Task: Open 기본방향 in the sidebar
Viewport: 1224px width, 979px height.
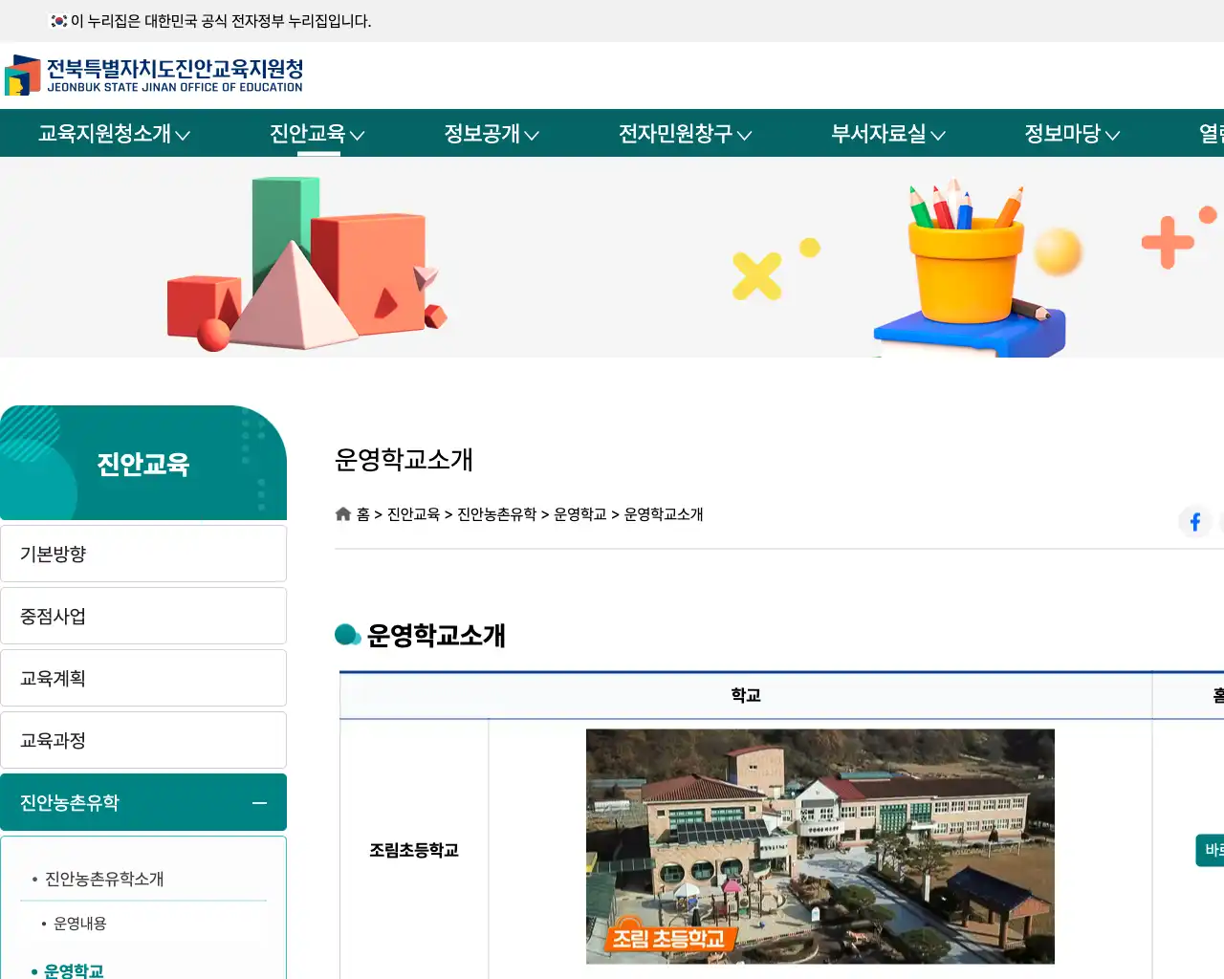Action: point(143,553)
